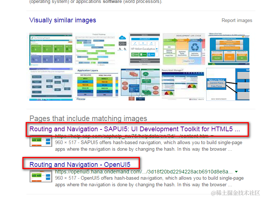The width and height of the screenshot is (262, 198).
Task: Expand the SAPUI5 result URL dropdown arrow
Action: coord(212,136)
